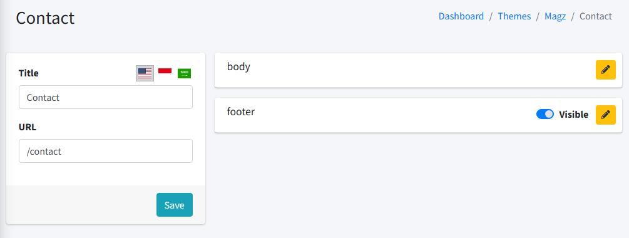Click into the URL field with /contact

click(x=106, y=152)
